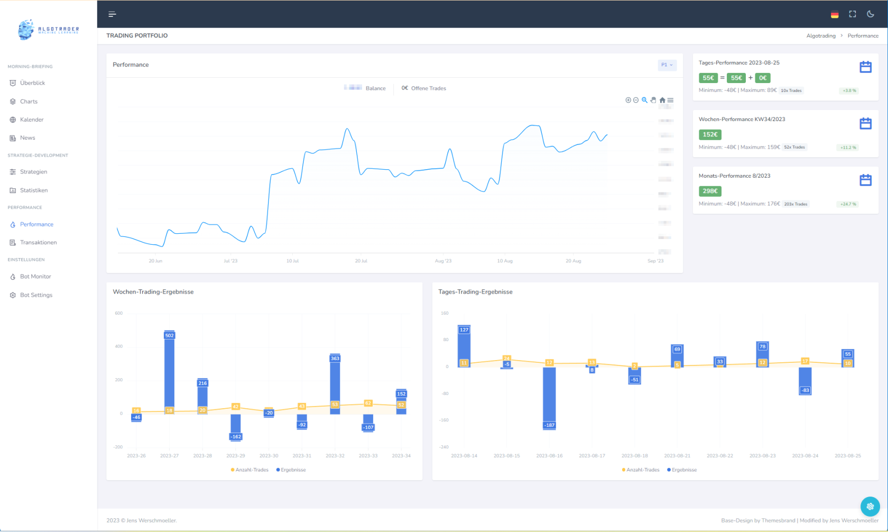Toggle Ergebnisse legend in Tages chart

click(682, 470)
